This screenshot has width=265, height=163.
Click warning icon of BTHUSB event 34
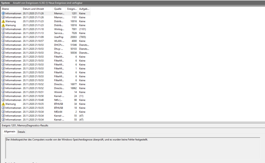click(3, 104)
